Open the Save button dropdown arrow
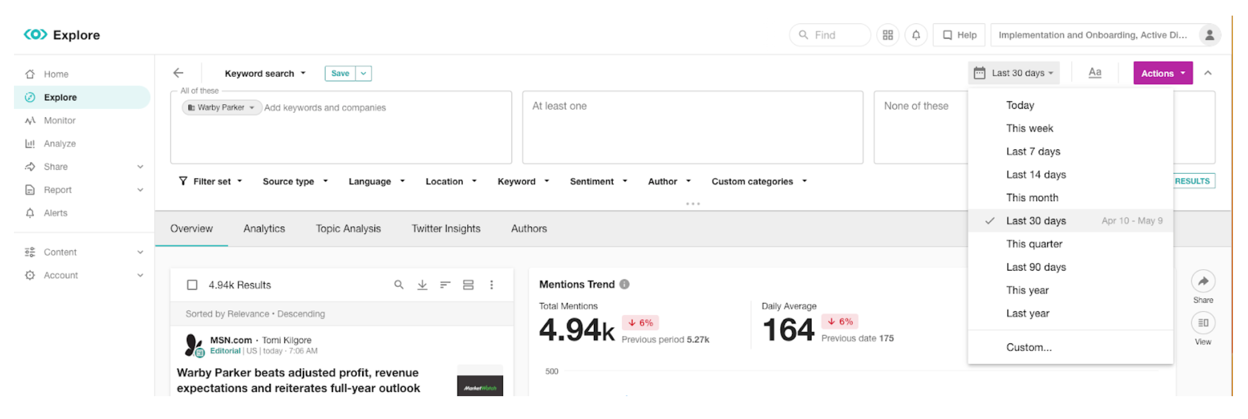 click(x=363, y=74)
